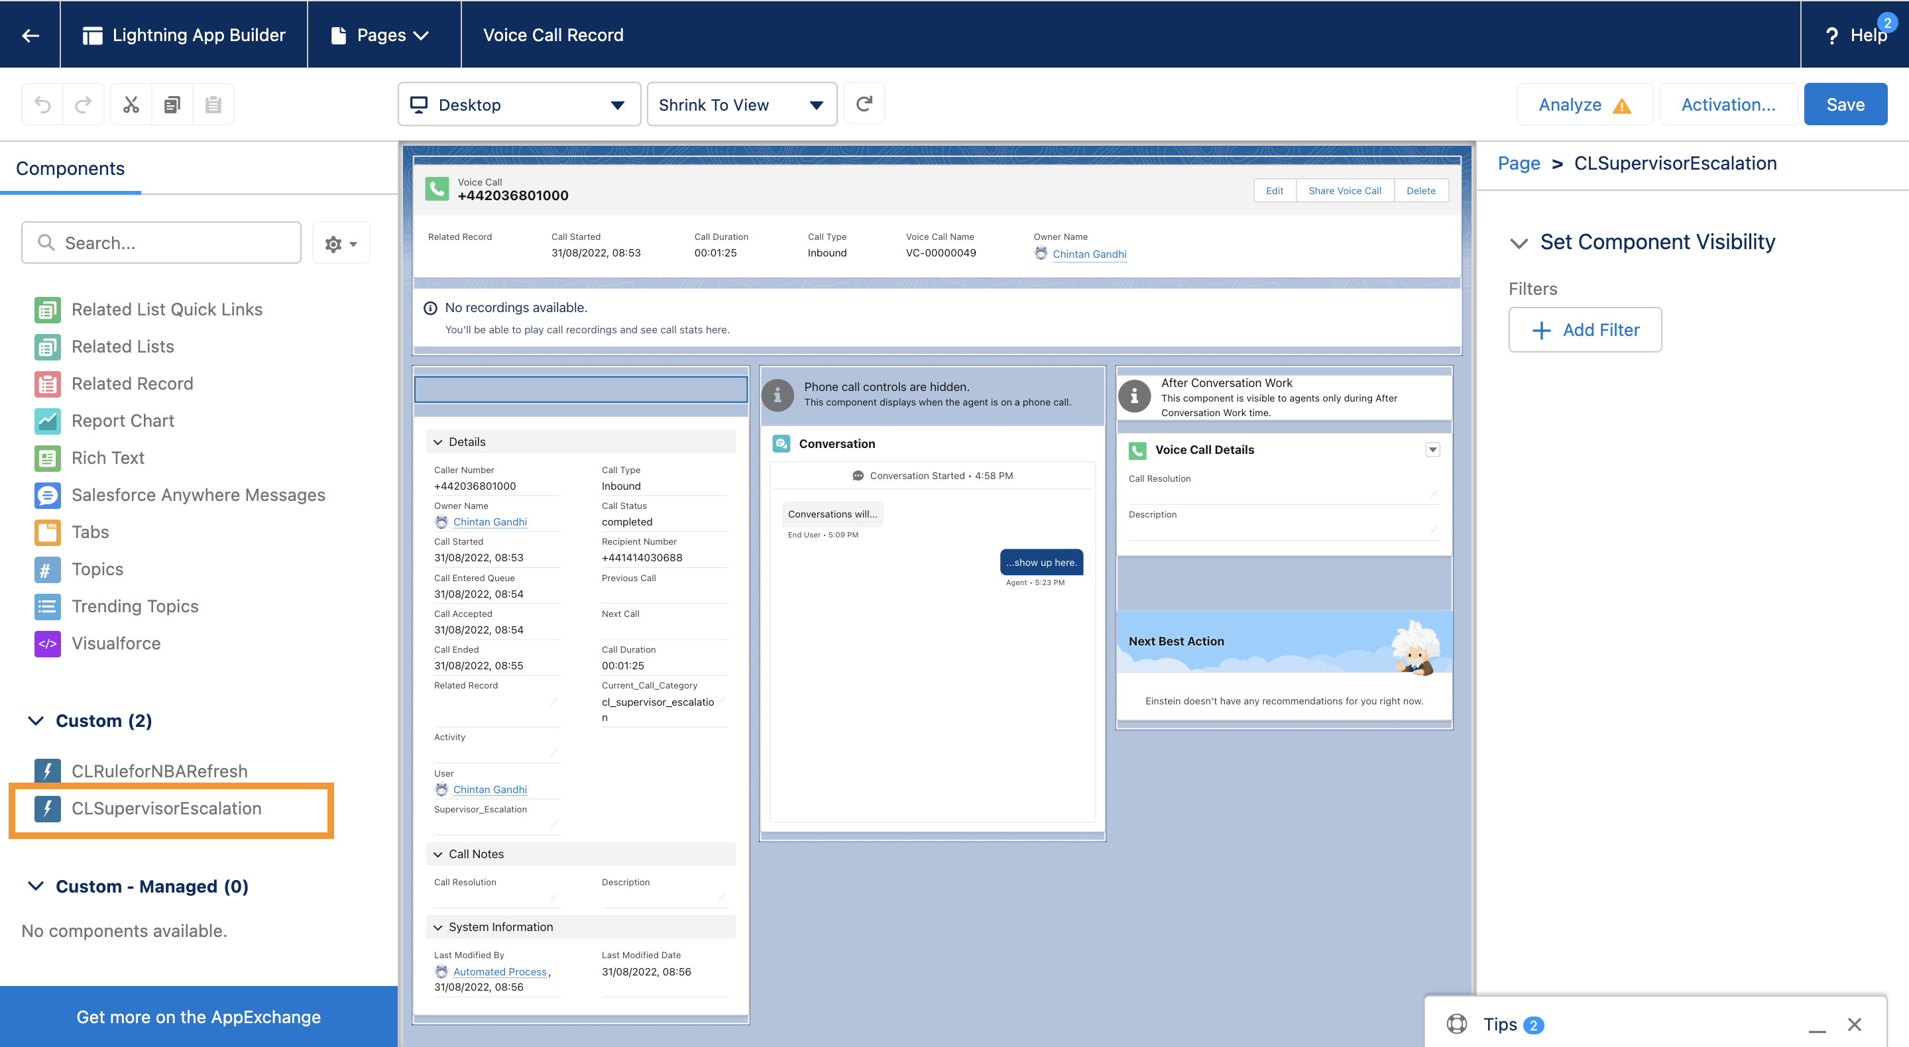Click the cl_supervisor_escalation field value

658,709
